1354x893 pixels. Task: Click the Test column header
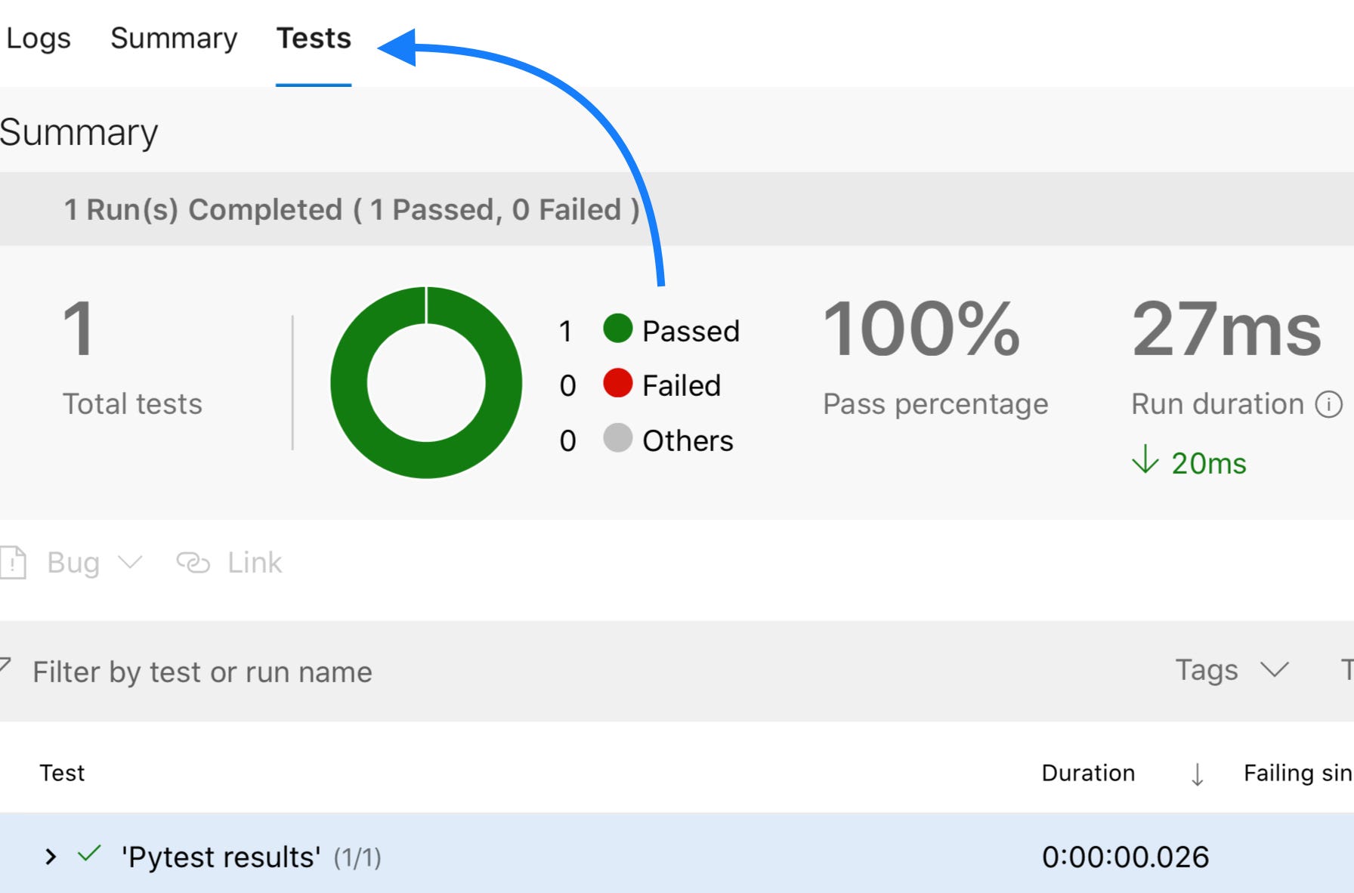coord(62,773)
